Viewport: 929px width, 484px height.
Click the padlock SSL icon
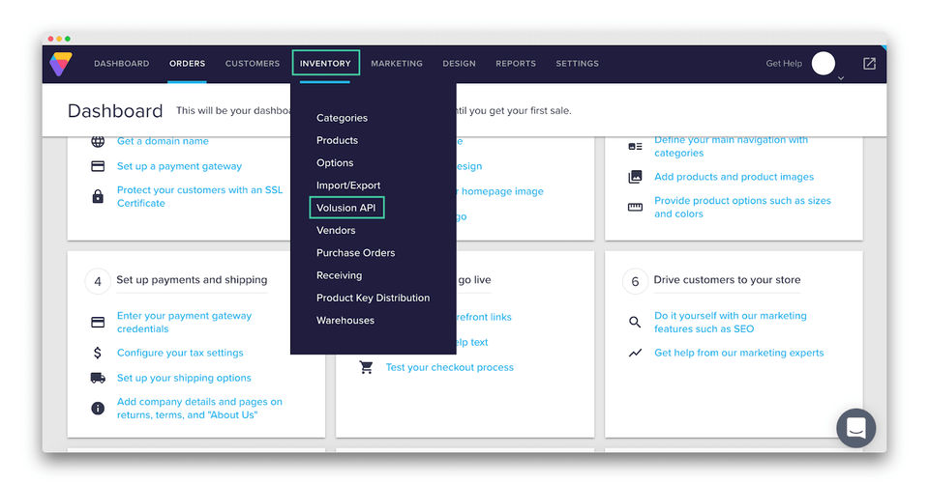[x=98, y=196]
